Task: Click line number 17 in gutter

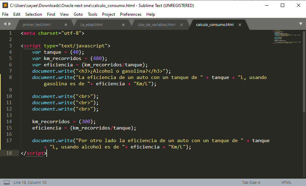Action: coord(9,140)
